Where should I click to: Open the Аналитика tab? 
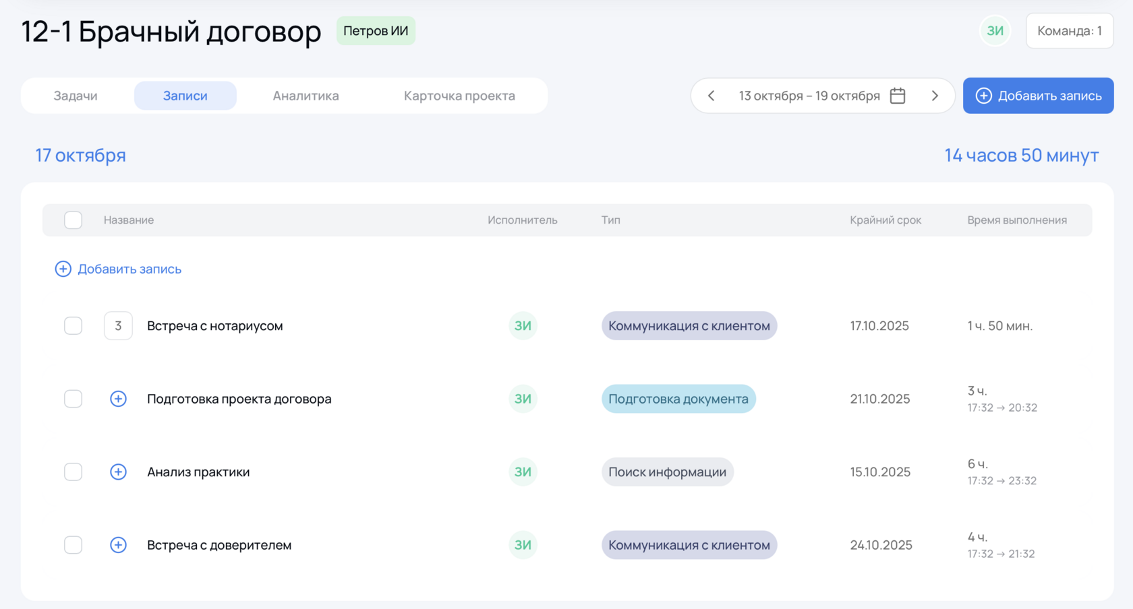[x=306, y=96]
